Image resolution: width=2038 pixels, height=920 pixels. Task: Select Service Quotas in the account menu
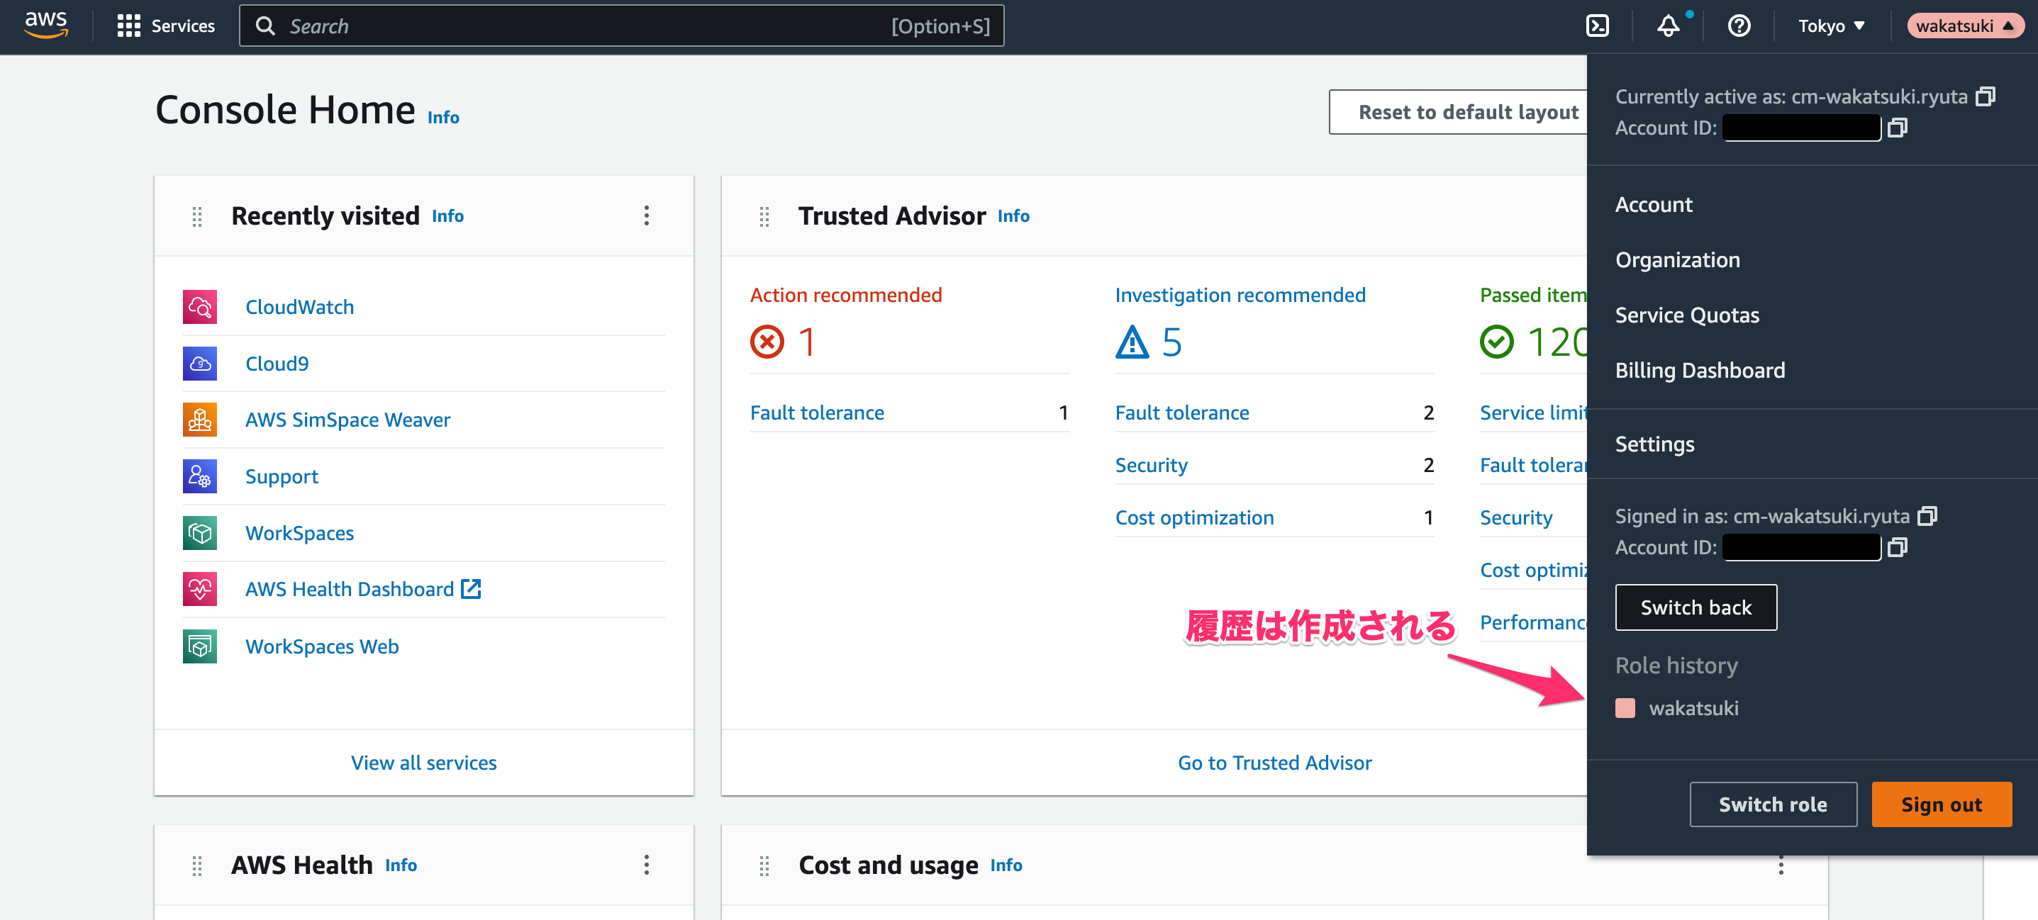[x=1687, y=315]
